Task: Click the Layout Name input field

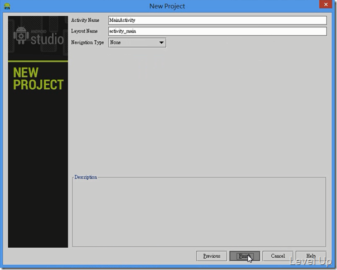Action: click(x=218, y=31)
